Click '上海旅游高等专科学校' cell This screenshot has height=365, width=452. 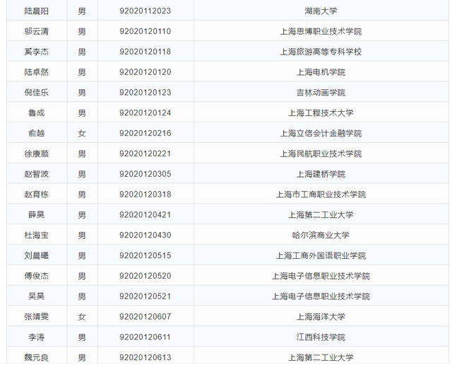[x=321, y=52]
